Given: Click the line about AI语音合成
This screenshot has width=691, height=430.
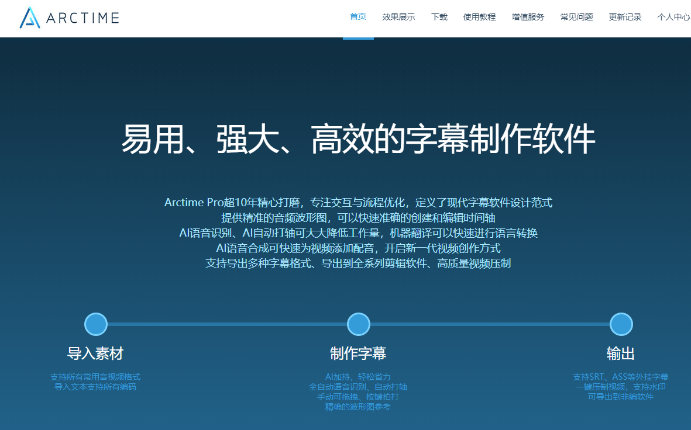Looking at the screenshot, I should click(358, 248).
